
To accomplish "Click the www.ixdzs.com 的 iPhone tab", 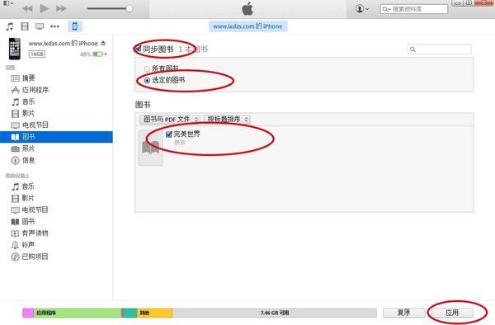I will click(x=247, y=26).
